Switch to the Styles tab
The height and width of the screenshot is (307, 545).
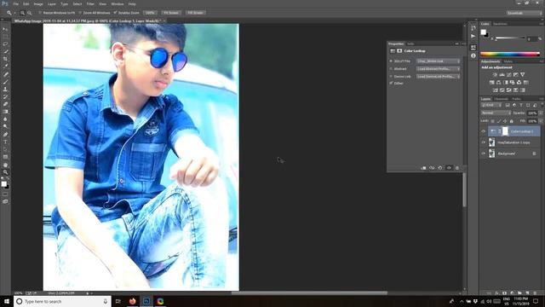click(508, 61)
